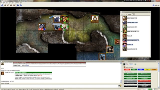Click the Selection panel title icon
This screenshot has width=160, height=90.
click(x=123, y=61)
